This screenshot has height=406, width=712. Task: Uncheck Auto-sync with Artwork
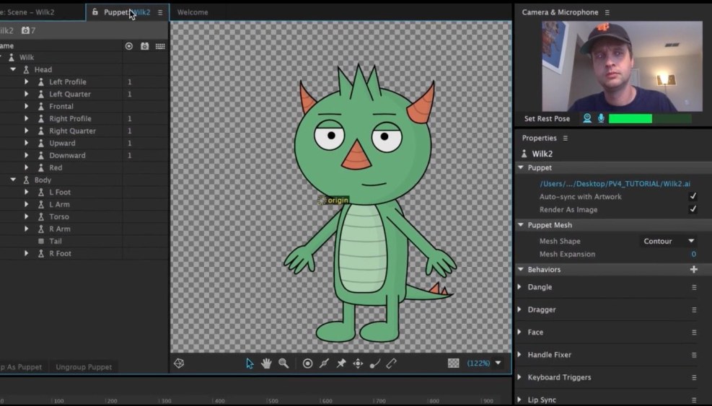[693, 196]
